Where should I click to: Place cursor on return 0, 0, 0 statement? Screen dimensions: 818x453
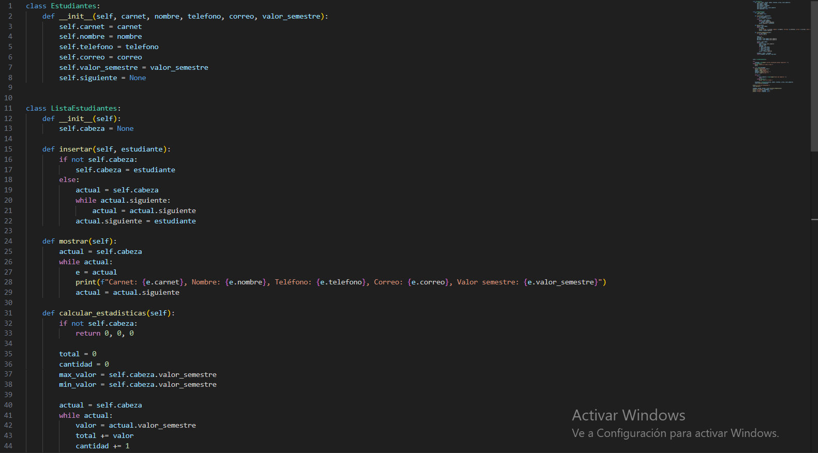point(104,333)
